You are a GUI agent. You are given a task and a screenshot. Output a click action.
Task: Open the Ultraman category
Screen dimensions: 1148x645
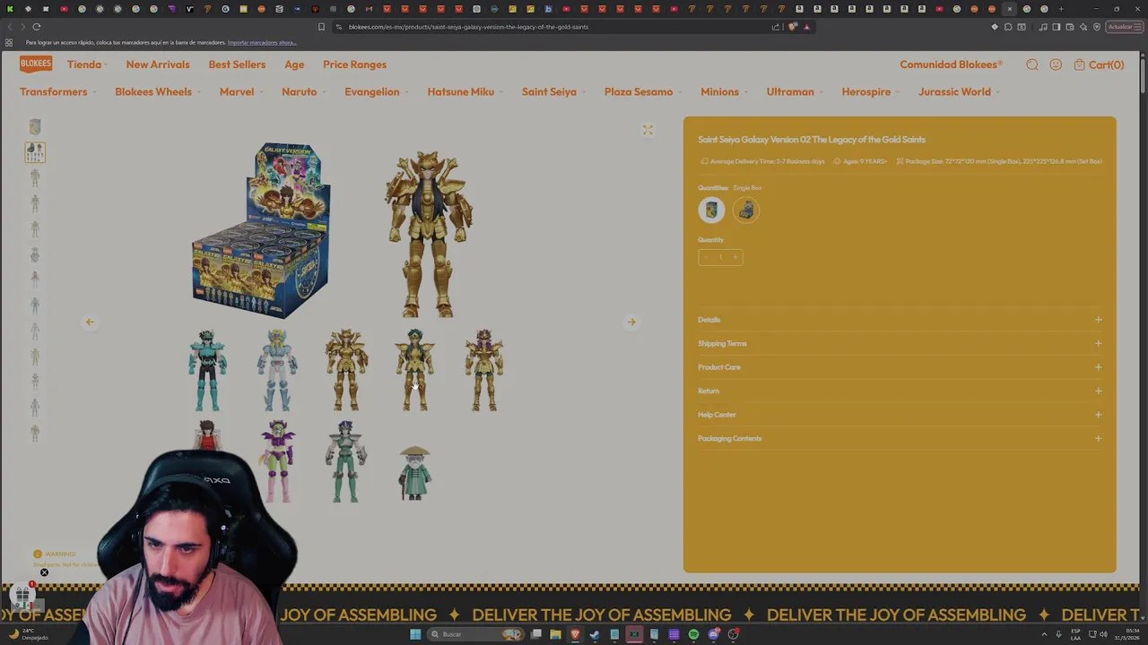click(x=795, y=91)
